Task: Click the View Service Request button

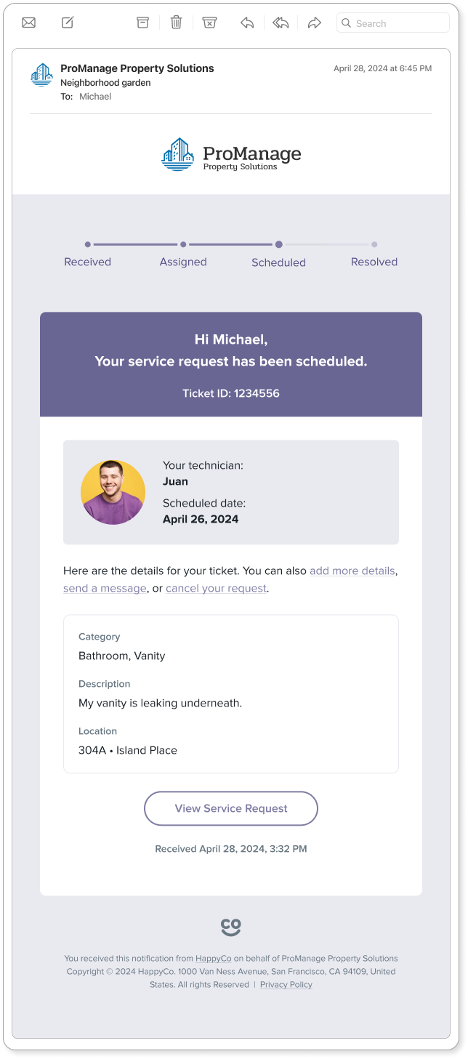Action: coord(231,808)
